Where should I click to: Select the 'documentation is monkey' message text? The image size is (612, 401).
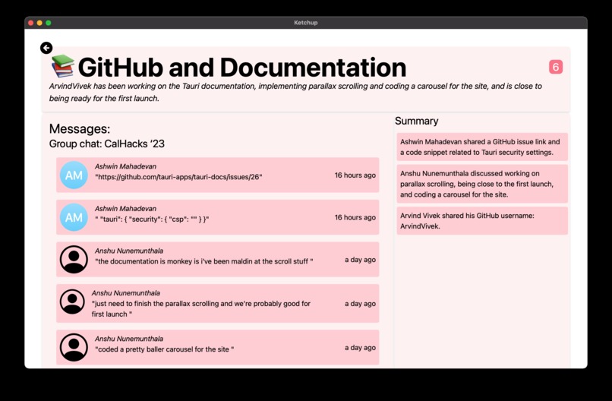coord(203,261)
